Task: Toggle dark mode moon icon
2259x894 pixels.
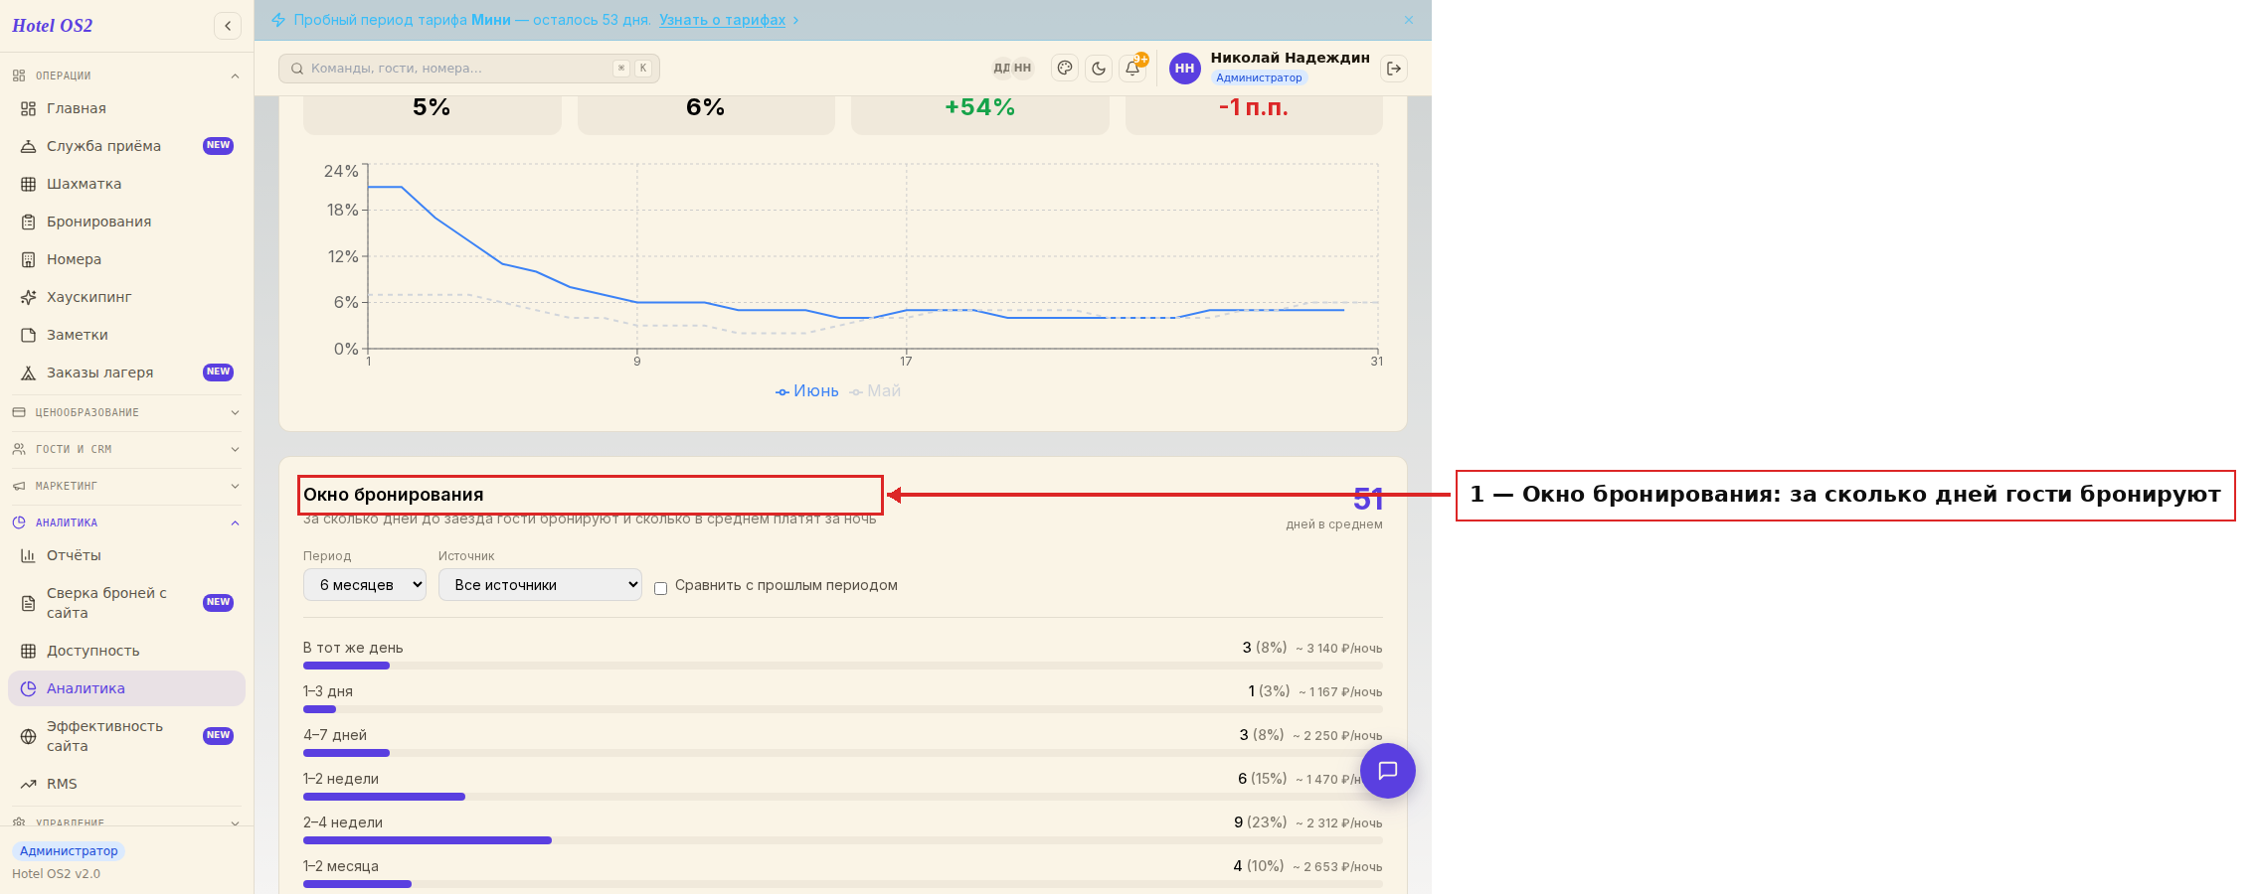Action: (x=1099, y=69)
